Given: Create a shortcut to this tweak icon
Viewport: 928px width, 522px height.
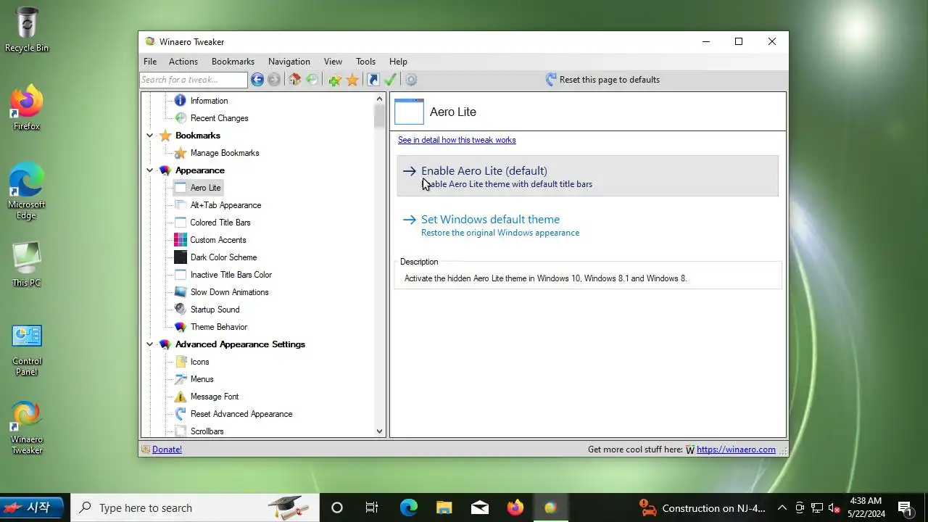Looking at the screenshot, I should (373, 80).
